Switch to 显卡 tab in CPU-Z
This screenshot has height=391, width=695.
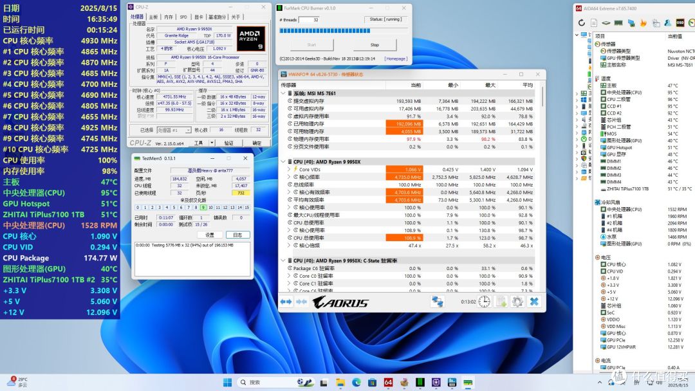(x=199, y=17)
